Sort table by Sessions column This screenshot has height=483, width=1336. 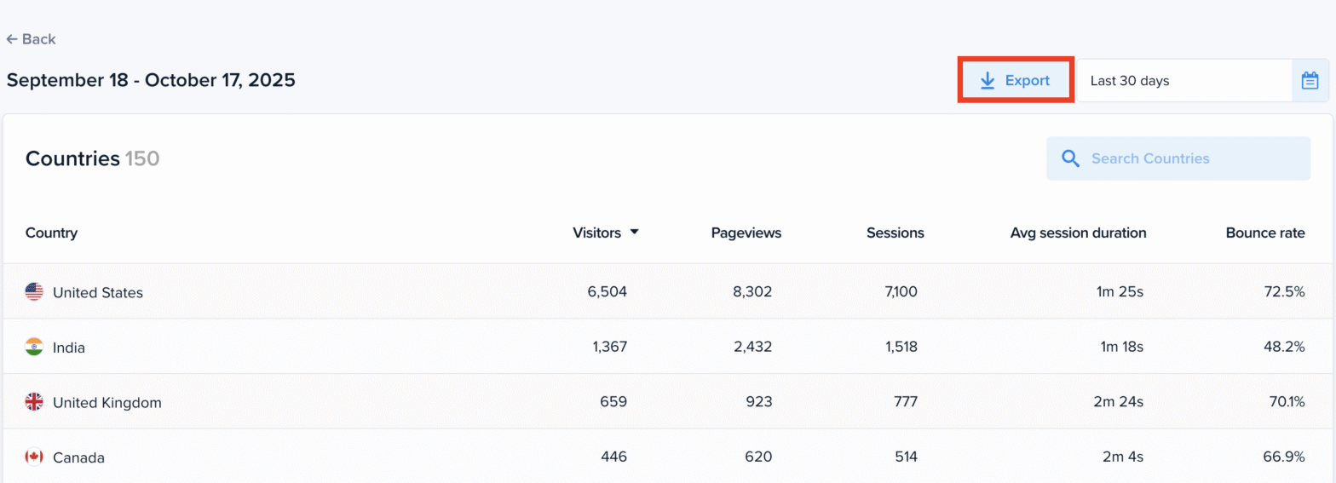click(895, 233)
